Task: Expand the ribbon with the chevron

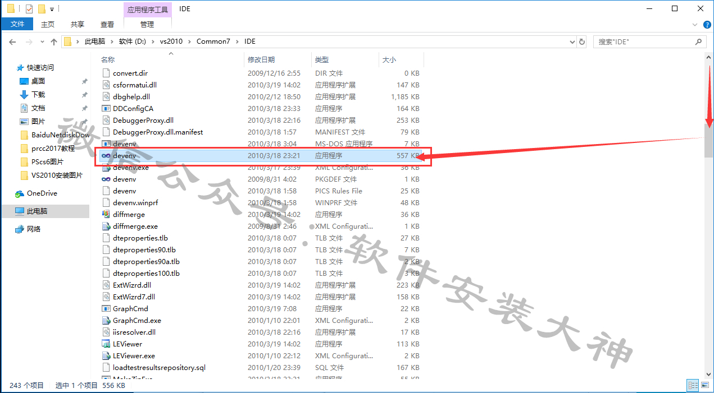Action: (694, 25)
